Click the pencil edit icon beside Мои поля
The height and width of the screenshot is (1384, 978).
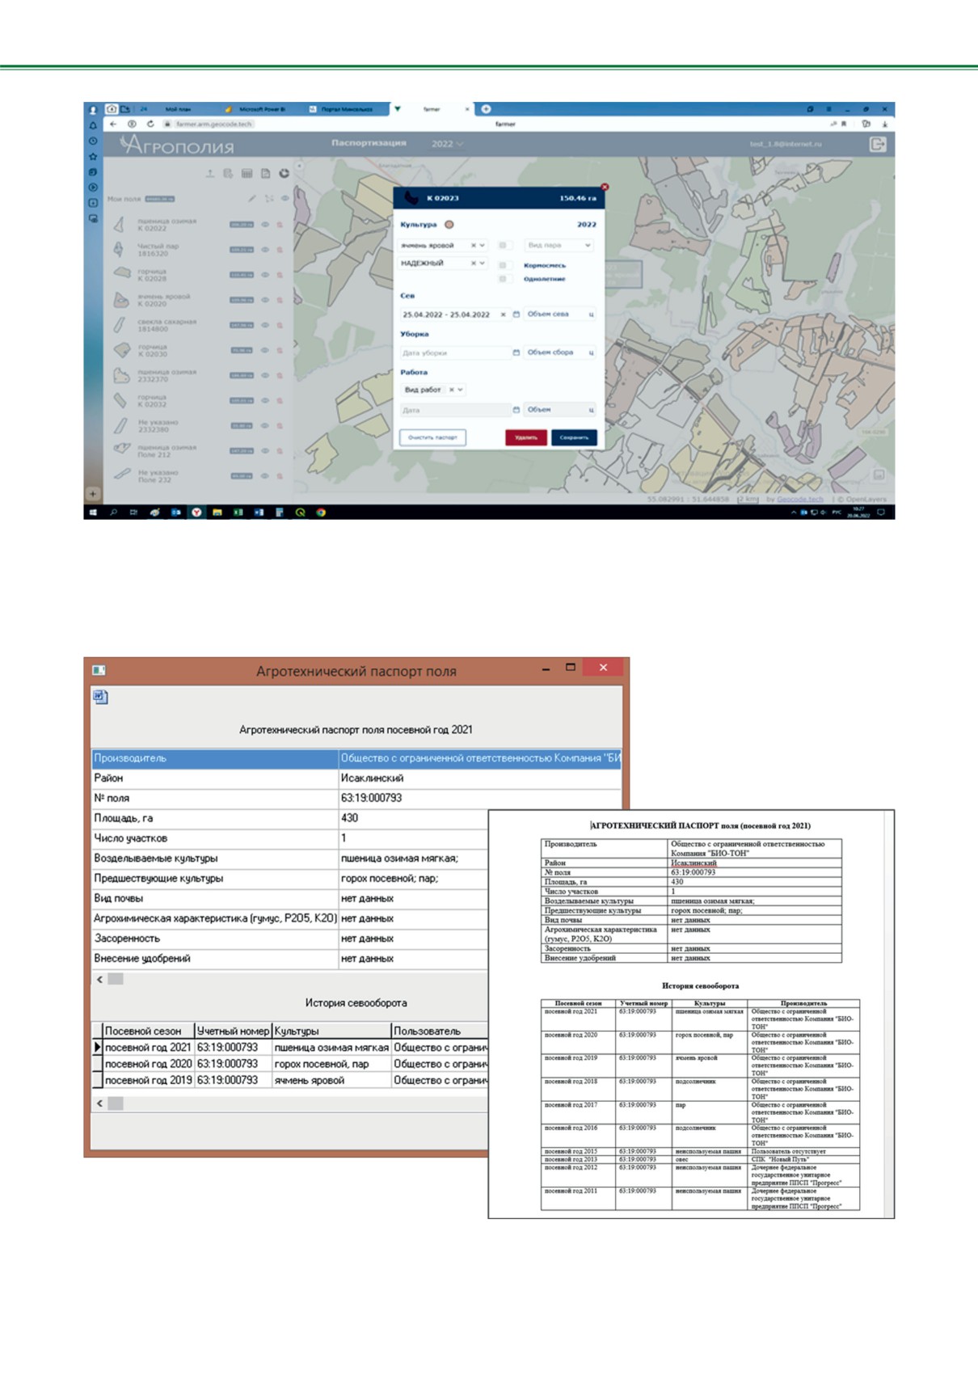pyautogui.click(x=252, y=198)
